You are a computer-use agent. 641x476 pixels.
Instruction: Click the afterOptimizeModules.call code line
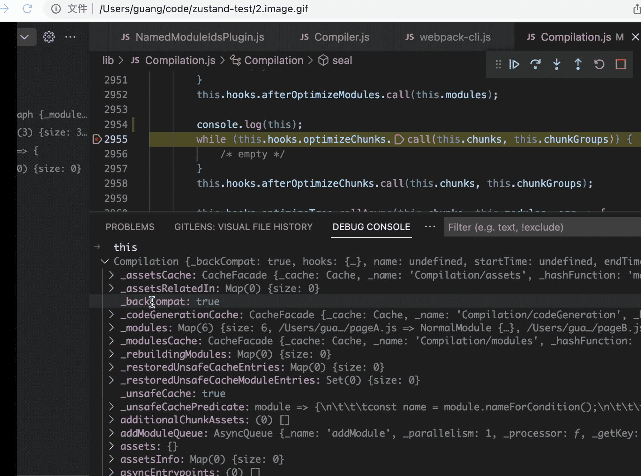point(347,95)
